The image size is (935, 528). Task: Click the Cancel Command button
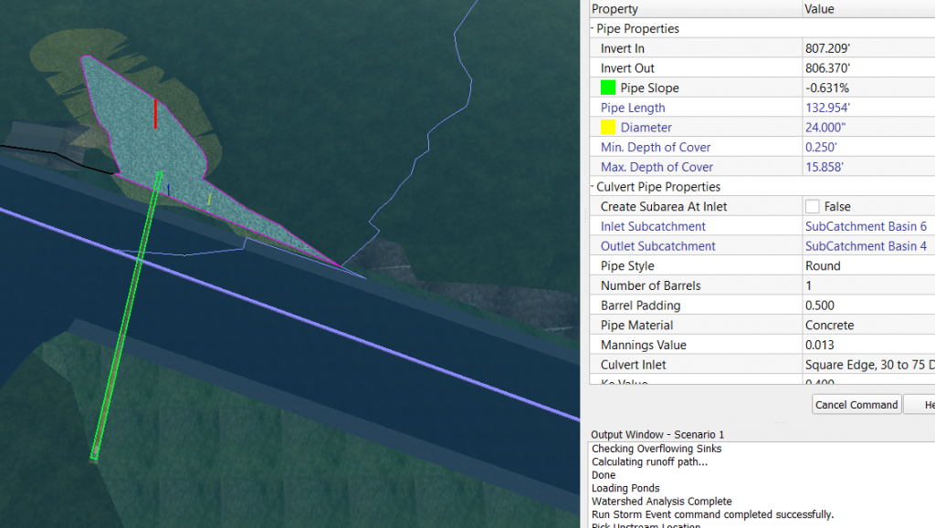(x=856, y=405)
